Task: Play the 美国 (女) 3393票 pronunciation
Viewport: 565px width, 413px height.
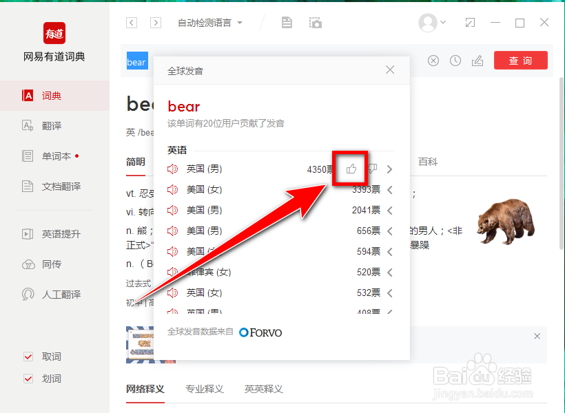Action: click(x=172, y=189)
